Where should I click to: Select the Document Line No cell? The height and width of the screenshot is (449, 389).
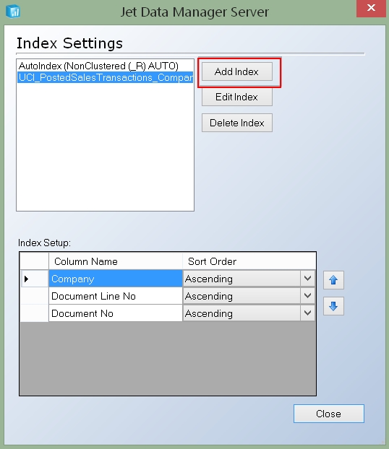[x=116, y=296]
